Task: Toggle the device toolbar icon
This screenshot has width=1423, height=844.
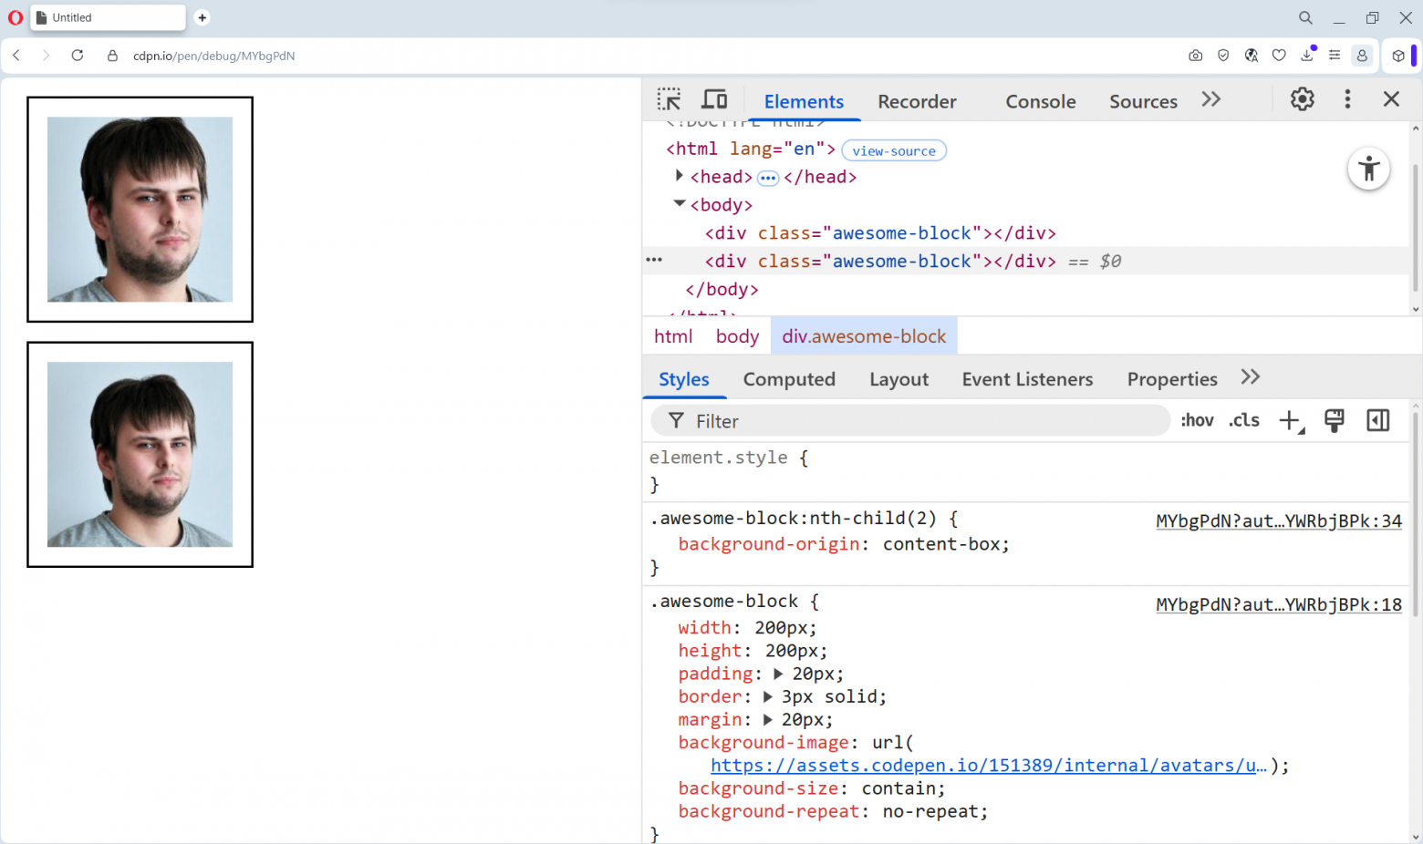Action: tap(714, 99)
